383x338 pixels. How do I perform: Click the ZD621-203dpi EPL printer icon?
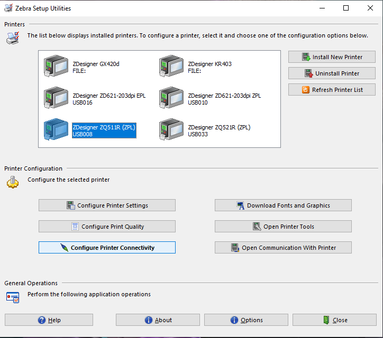[x=56, y=98]
